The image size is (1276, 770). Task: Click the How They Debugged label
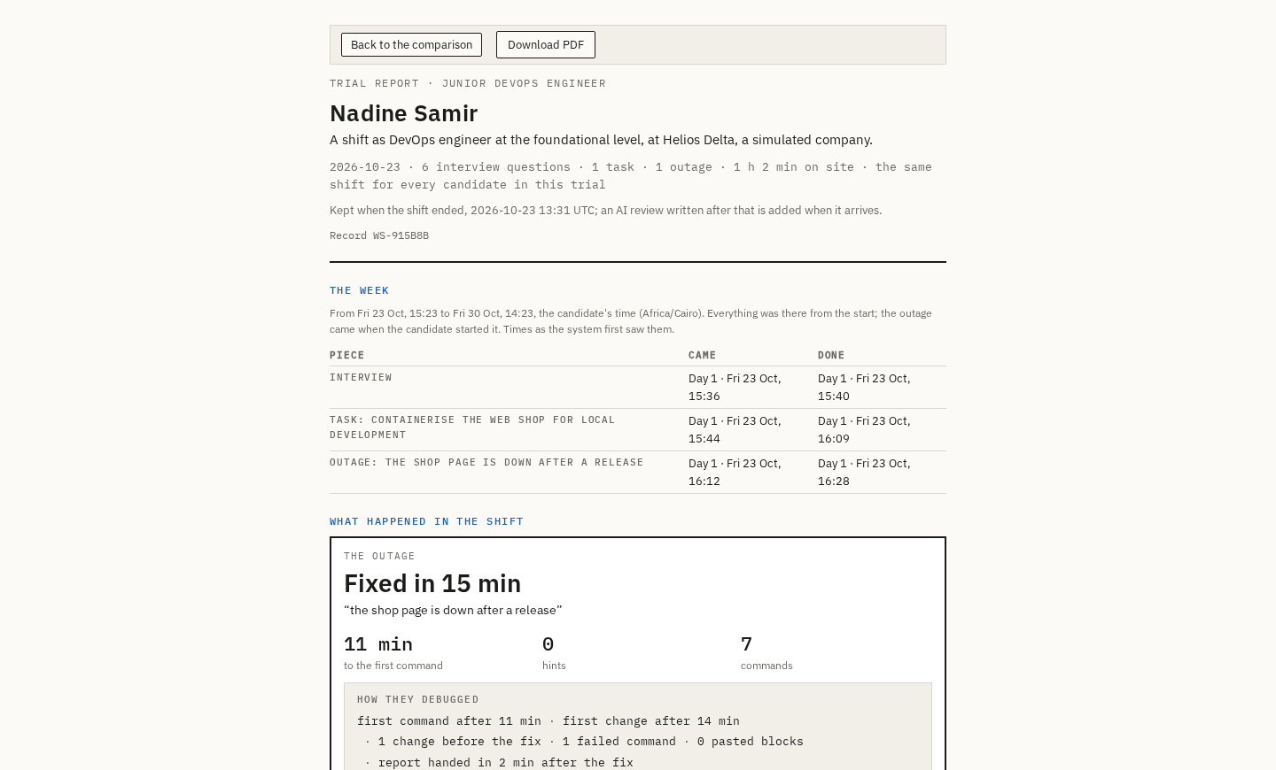tap(418, 699)
